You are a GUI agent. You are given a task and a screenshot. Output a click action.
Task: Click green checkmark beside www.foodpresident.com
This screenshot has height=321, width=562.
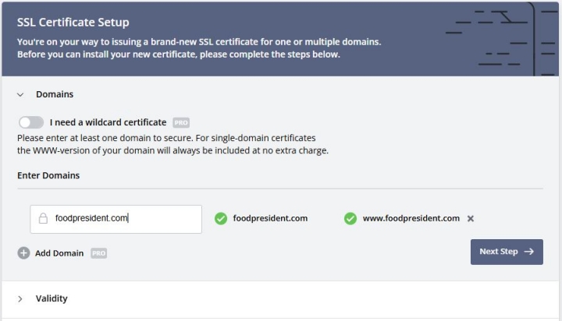[x=350, y=219]
